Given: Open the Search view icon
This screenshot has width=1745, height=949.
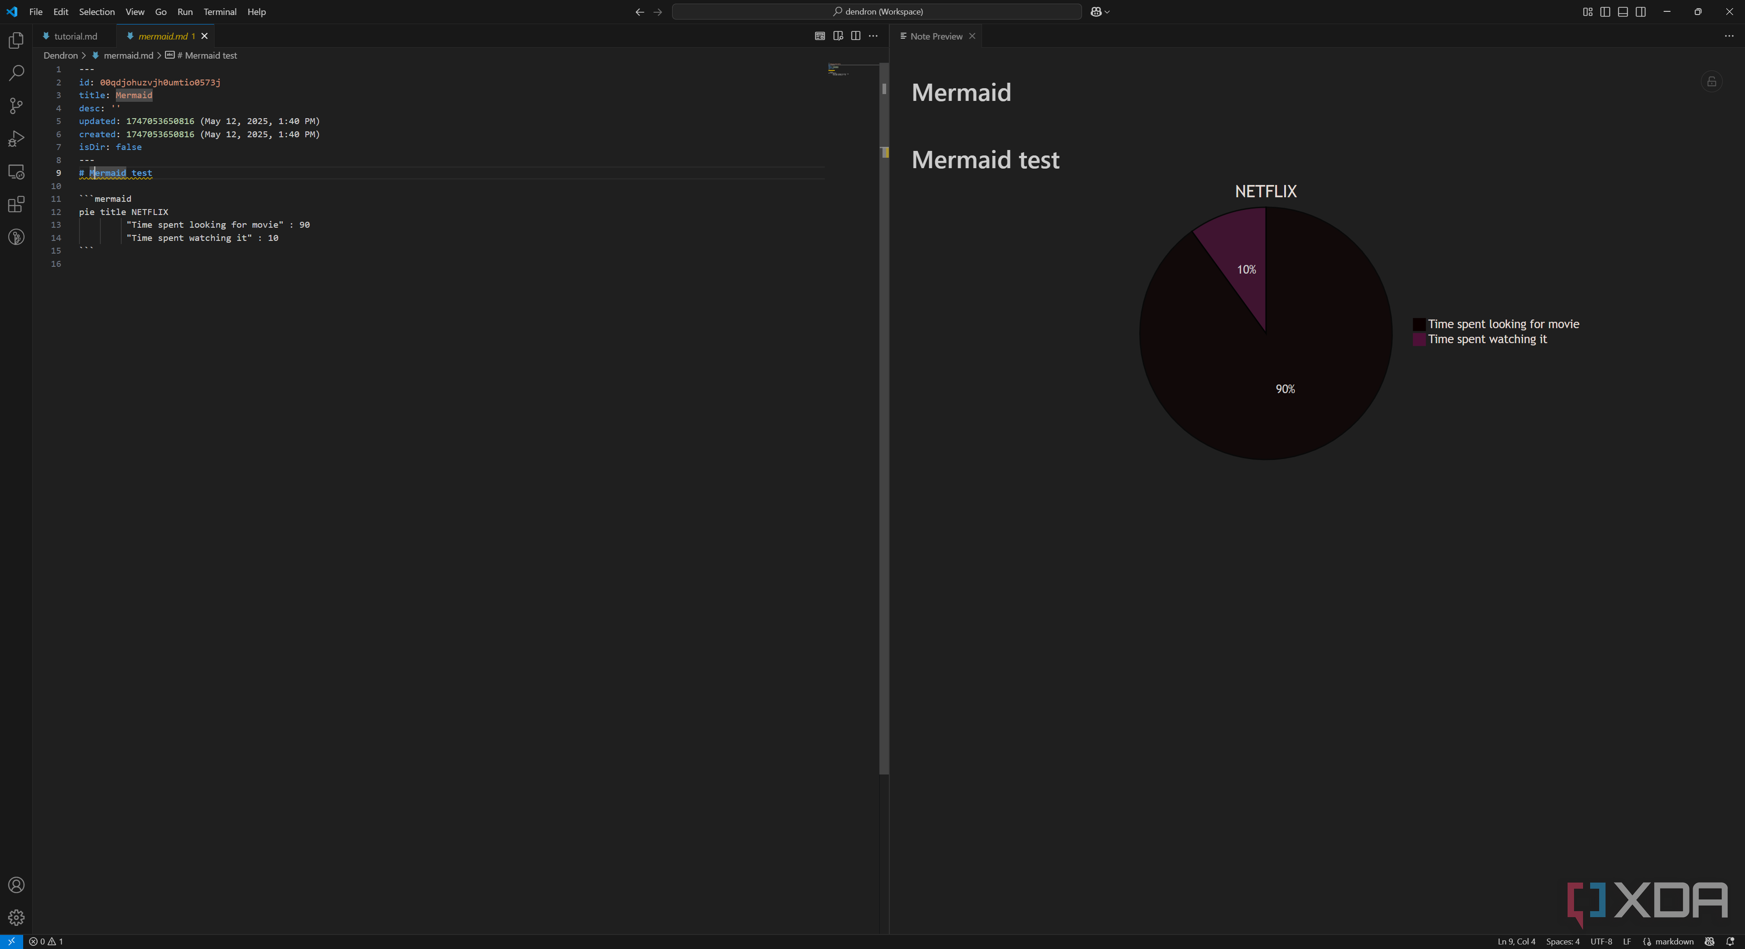Looking at the screenshot, I should coord(16,73).
